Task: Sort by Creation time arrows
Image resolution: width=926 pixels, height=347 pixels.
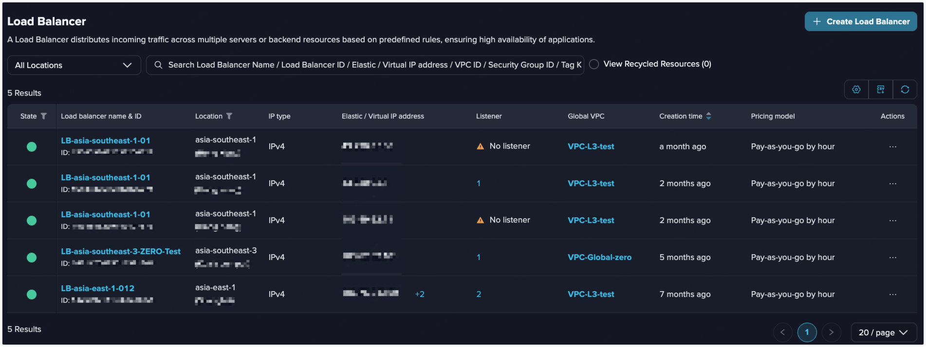Action: coord(709,116)
